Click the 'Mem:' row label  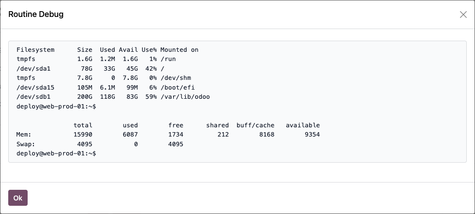[24, 135]
